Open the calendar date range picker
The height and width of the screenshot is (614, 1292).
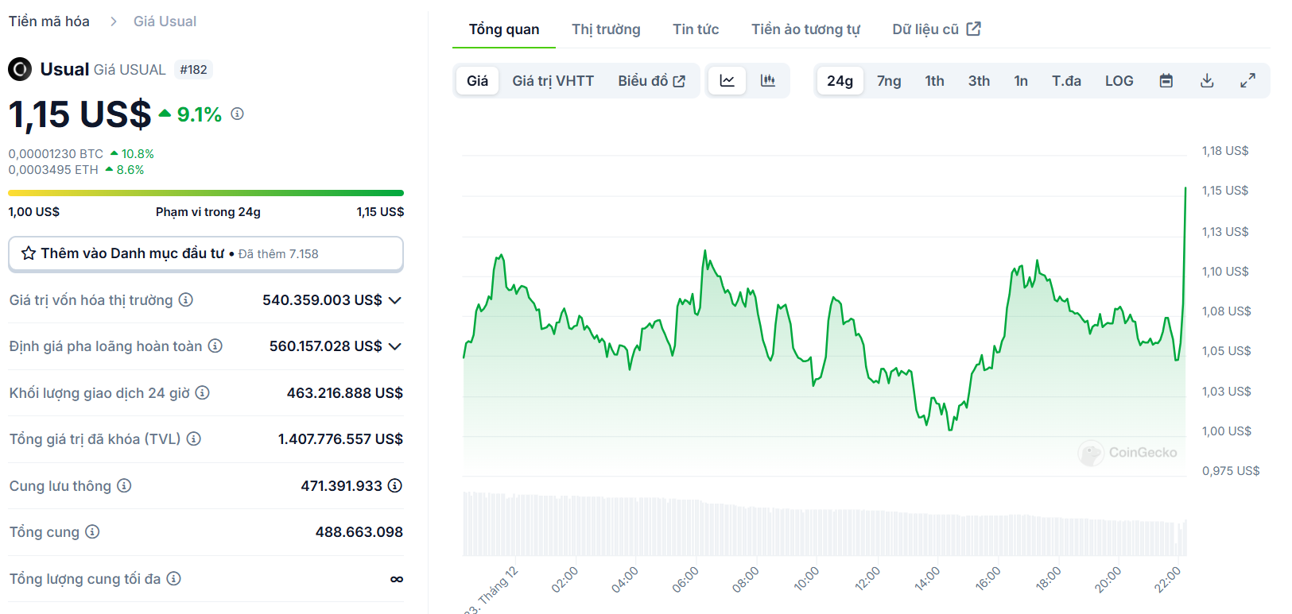click(1166, 80)
